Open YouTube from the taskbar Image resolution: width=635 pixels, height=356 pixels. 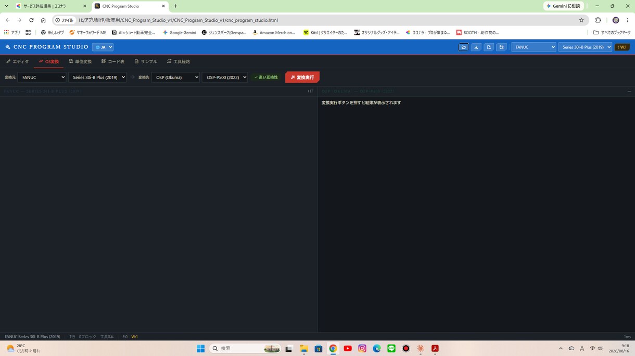[x=348, y=348]
